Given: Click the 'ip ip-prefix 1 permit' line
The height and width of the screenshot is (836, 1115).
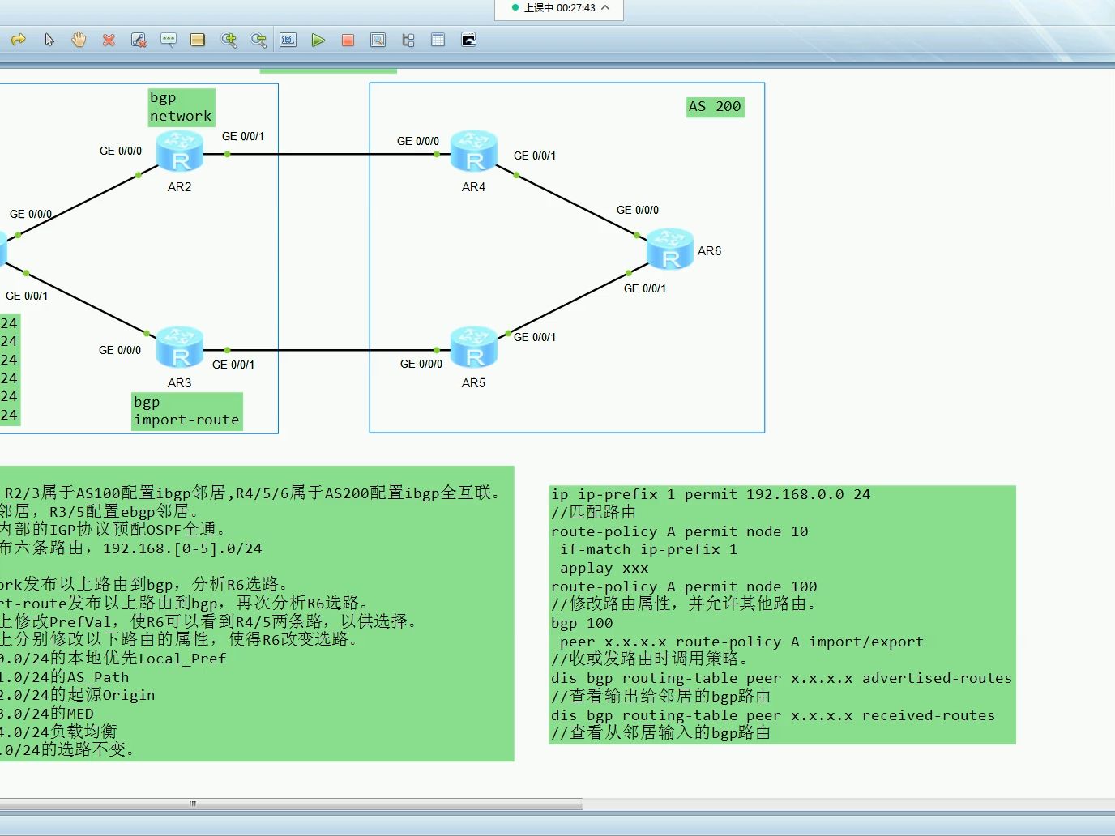Looking at the screenshot, I should (x=711, y=494).
